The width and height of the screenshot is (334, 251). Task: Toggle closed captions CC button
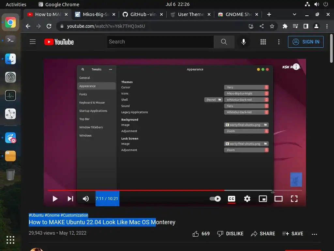point(232,199)
